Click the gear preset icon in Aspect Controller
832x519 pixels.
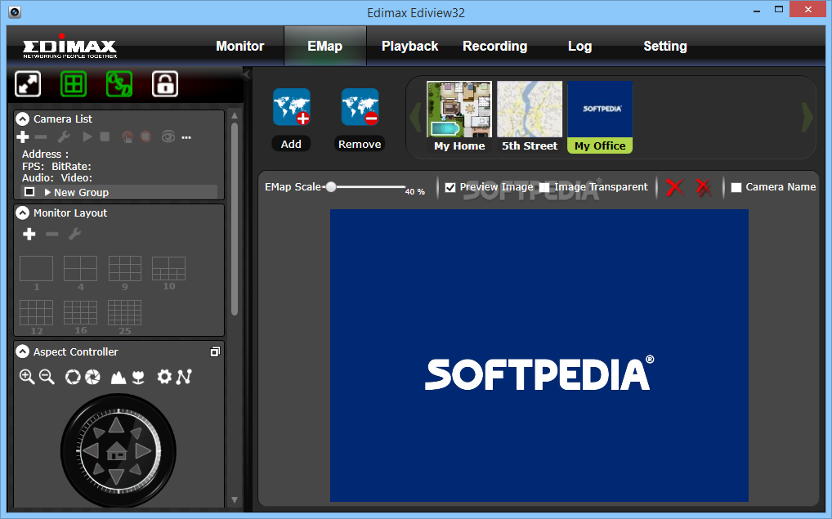(164, 377)
